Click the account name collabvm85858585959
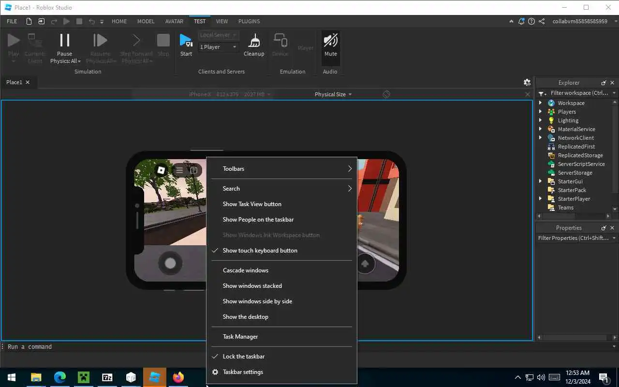 point(580,21)
